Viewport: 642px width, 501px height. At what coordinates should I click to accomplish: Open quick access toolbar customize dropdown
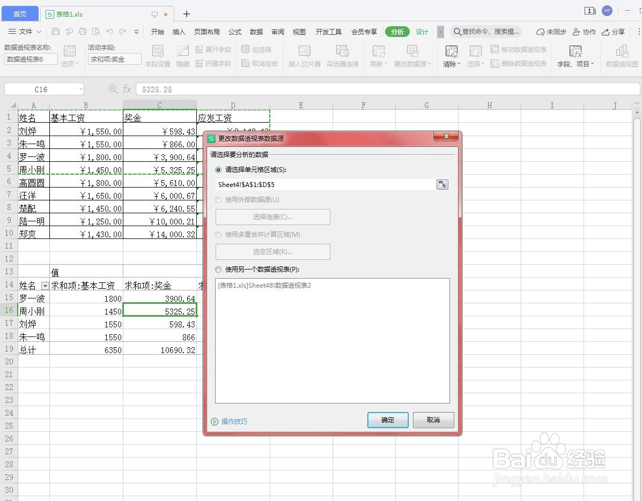pos(136,32)
